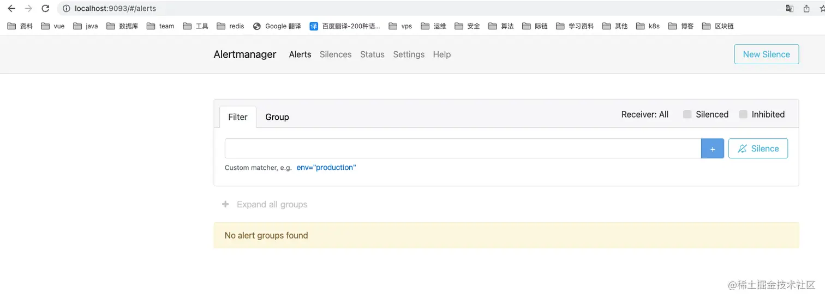
Task: Open the 区块链 bookmark folder
Action: click(719, 26)
